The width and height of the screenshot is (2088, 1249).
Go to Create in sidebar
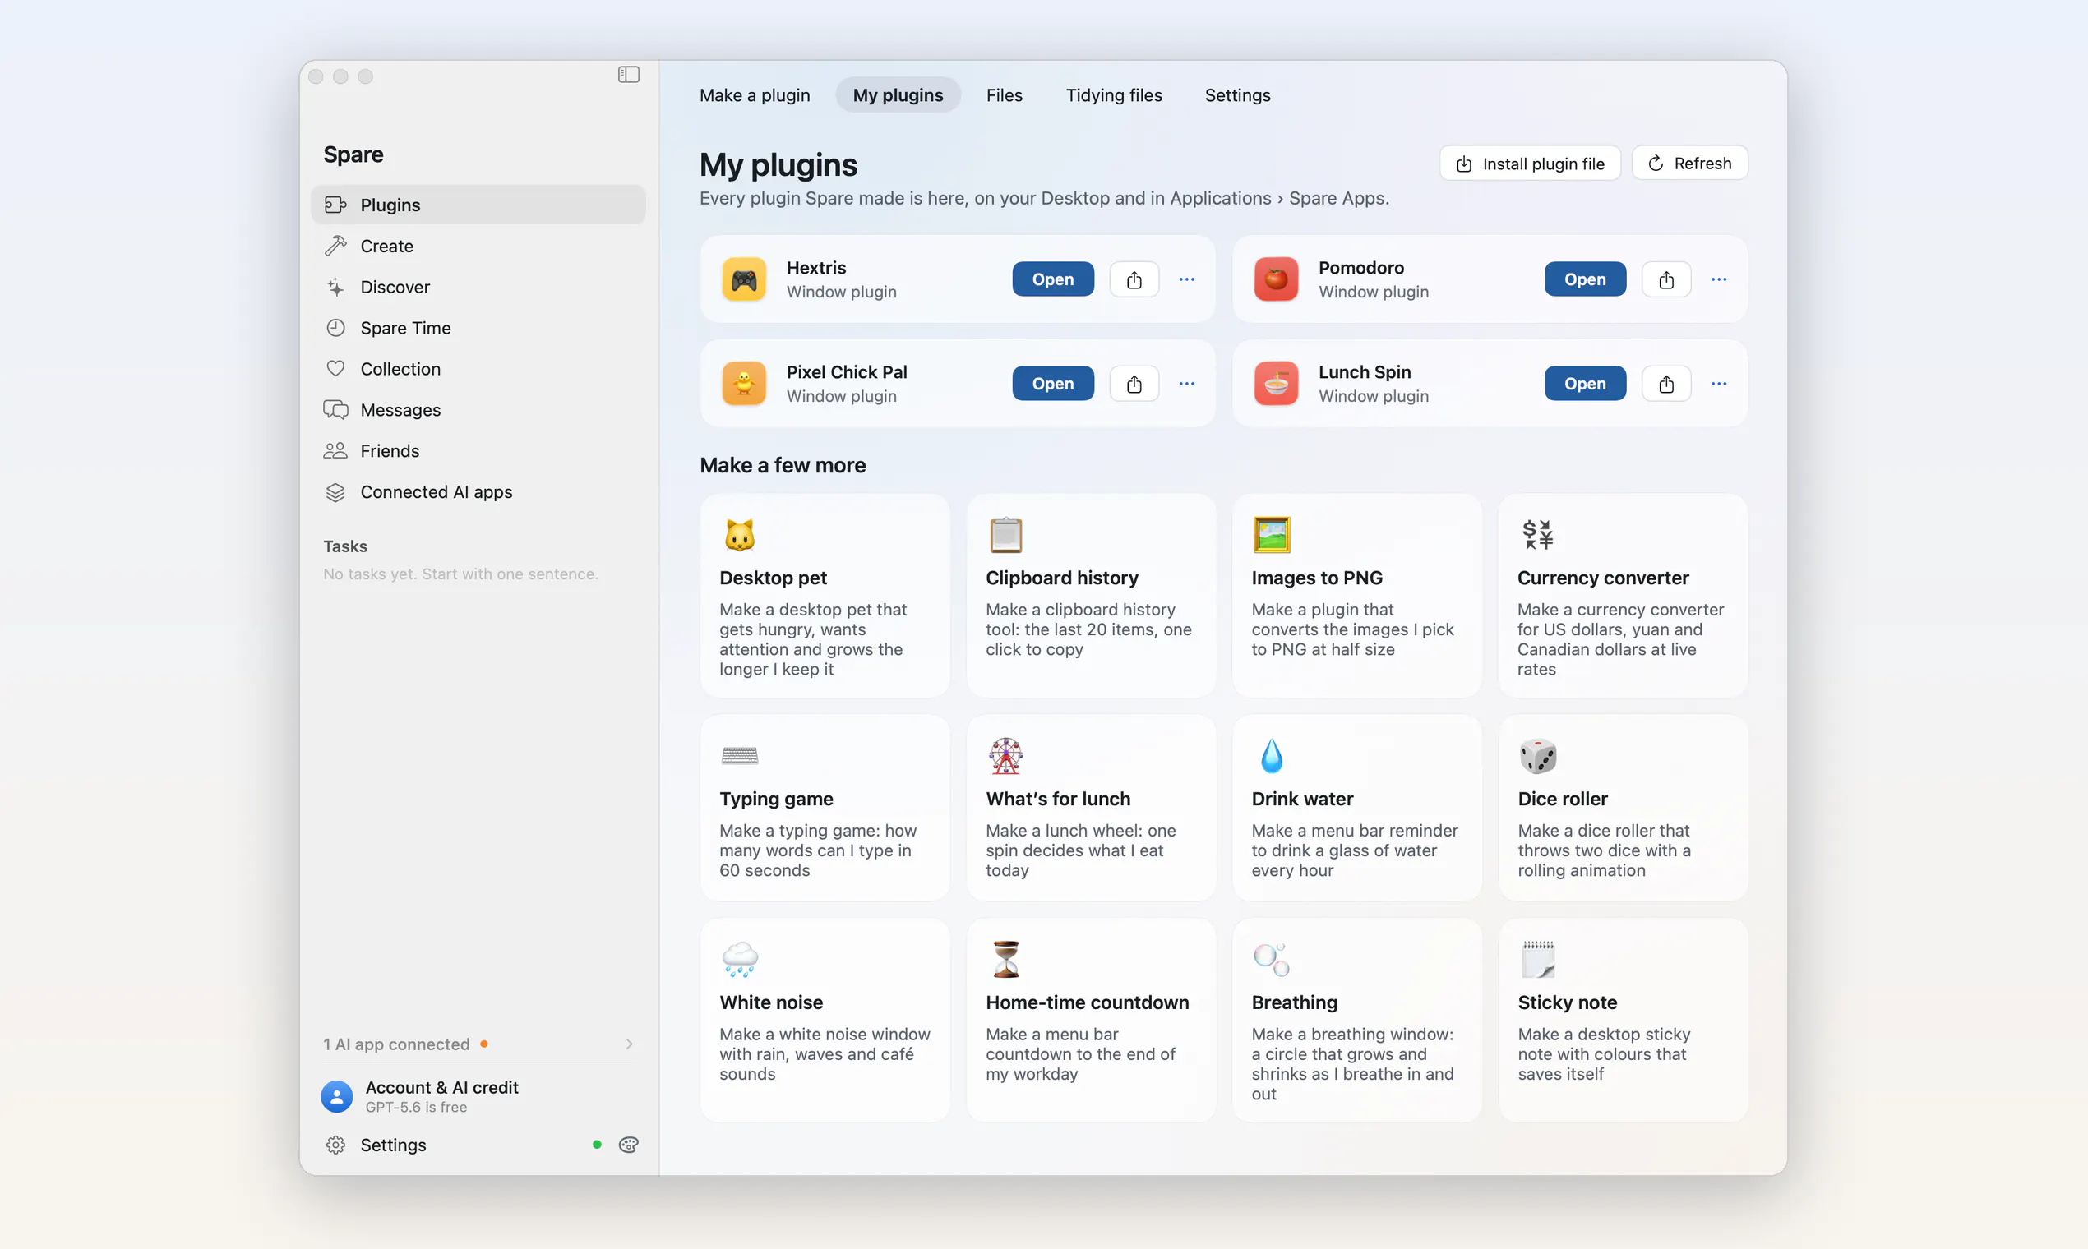[478, 246]
